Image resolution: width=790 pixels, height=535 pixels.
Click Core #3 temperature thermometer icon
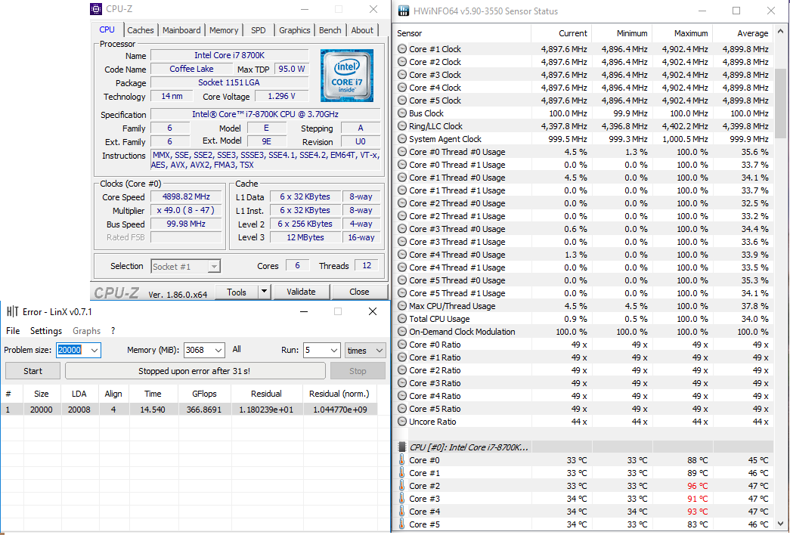point(402,499)
